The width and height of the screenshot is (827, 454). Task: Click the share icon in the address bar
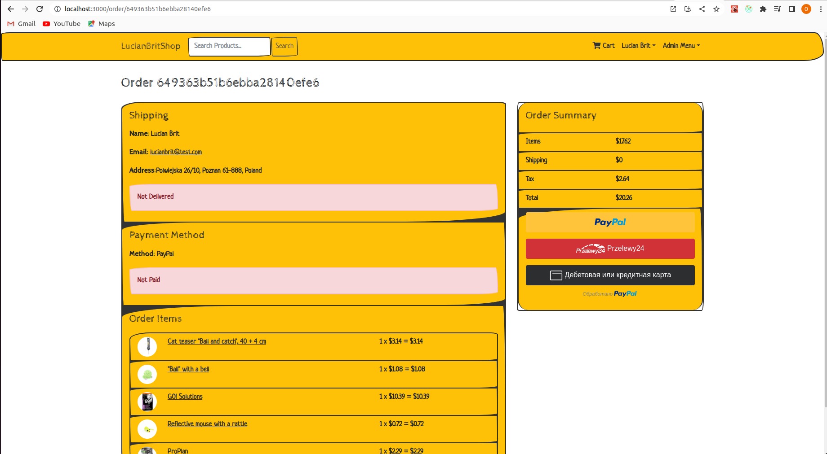[x=702, y=9]
